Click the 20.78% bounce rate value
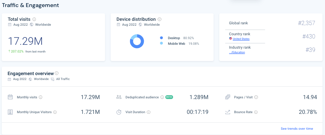Image resolution: width=325 pixels, height=135 pixels. pyautogui.click(x=308, y=112)
